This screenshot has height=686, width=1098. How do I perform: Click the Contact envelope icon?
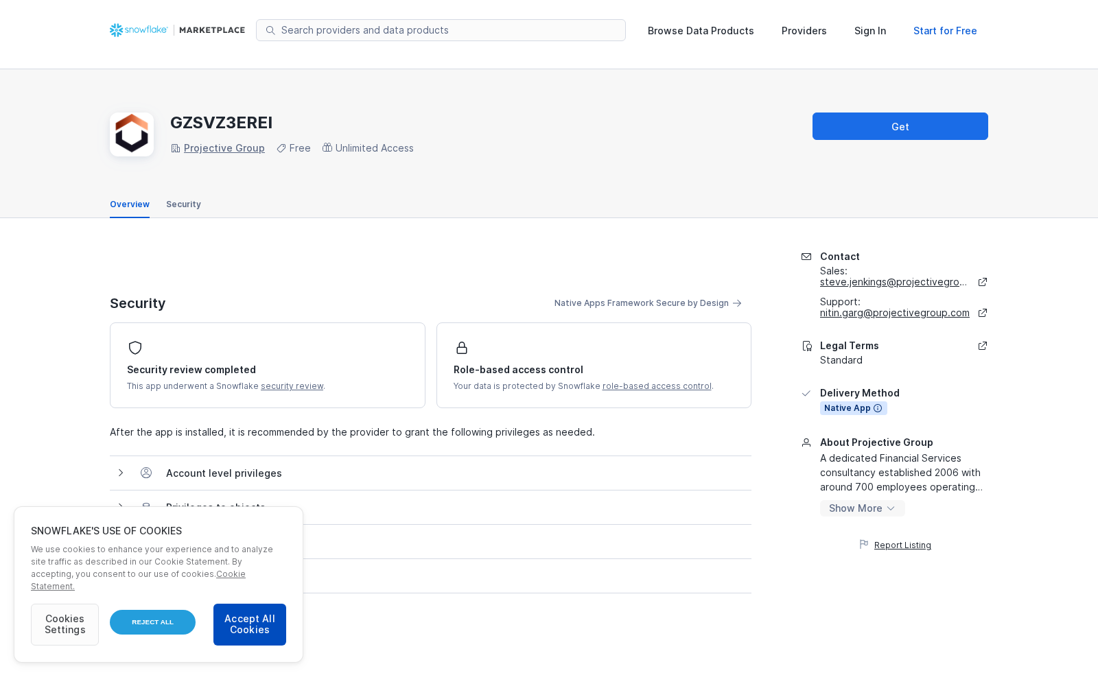[806, 257]
